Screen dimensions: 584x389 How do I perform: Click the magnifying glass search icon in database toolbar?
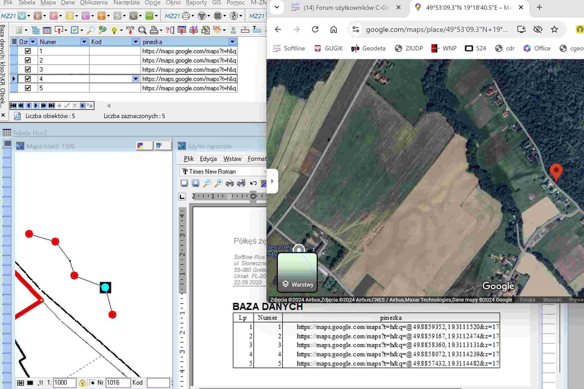coord(91,30)
